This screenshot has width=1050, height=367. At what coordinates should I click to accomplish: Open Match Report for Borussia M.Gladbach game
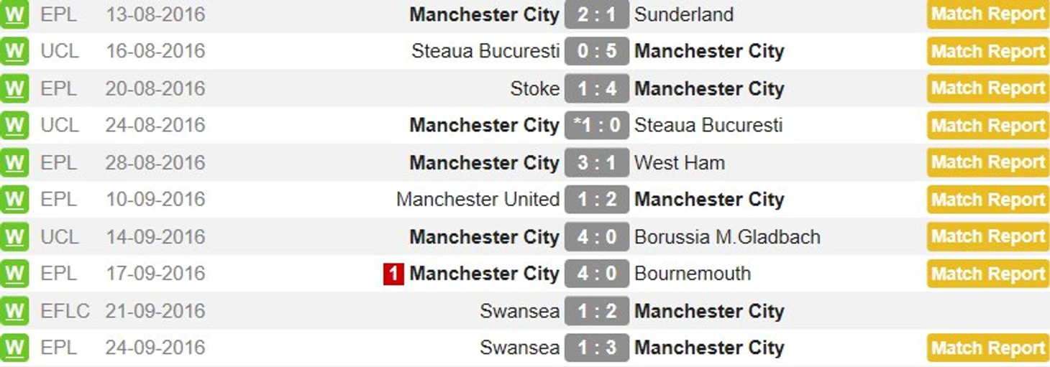pos(988,236)
